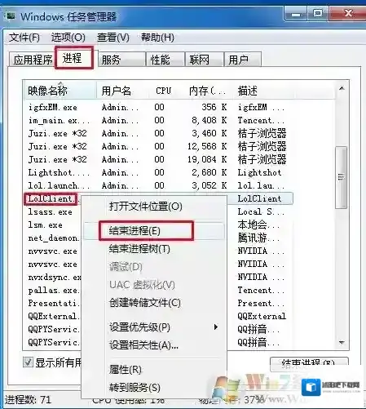366x409 pixels.
Task: Select the igfxEM.exe process row
Action: [158, 107]
